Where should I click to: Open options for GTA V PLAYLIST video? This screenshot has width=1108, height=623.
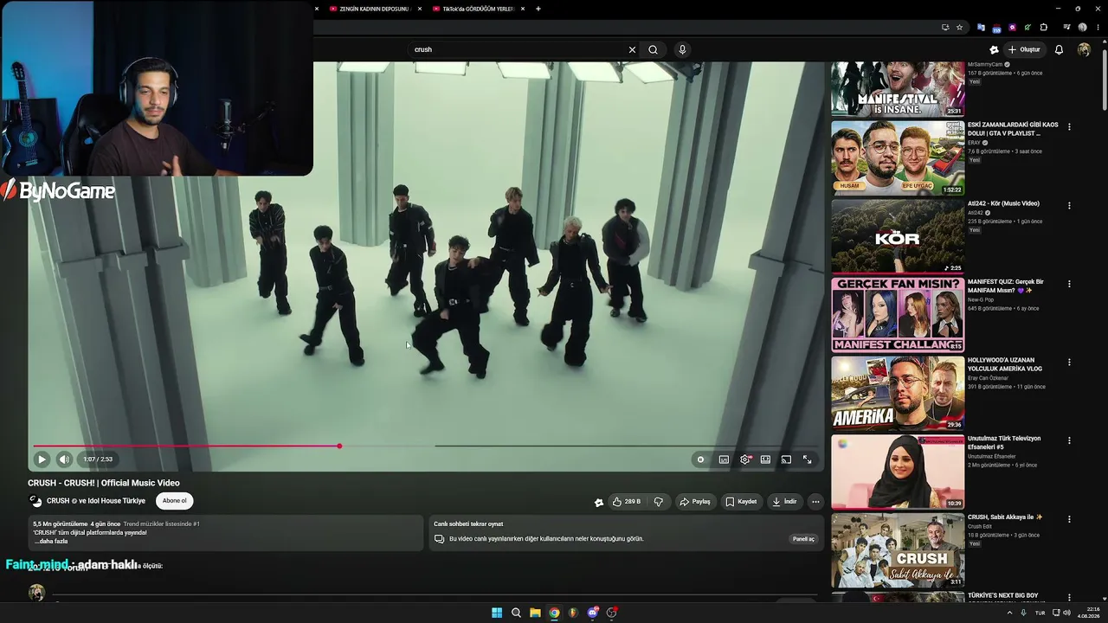(x=1069, y=127)
